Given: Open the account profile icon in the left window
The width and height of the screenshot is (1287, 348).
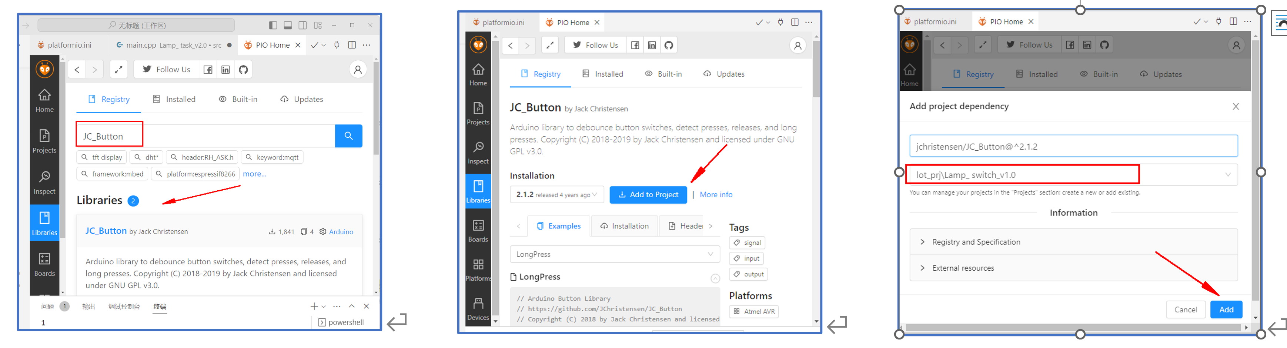Looking at the screenshot, I should pos(358,69).
